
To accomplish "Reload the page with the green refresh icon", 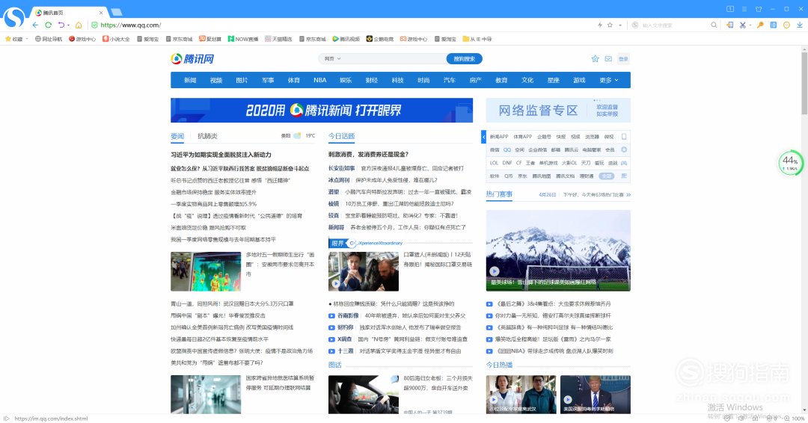I will (49, 25).
